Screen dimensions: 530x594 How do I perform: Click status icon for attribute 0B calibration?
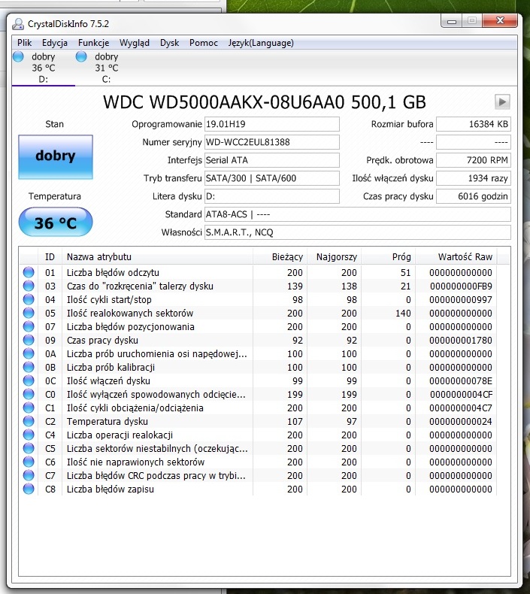click(29, 367)
